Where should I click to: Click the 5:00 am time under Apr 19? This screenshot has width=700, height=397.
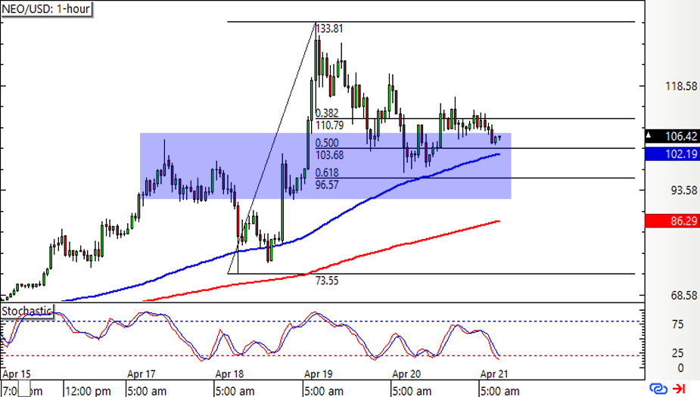pos(324,391)
